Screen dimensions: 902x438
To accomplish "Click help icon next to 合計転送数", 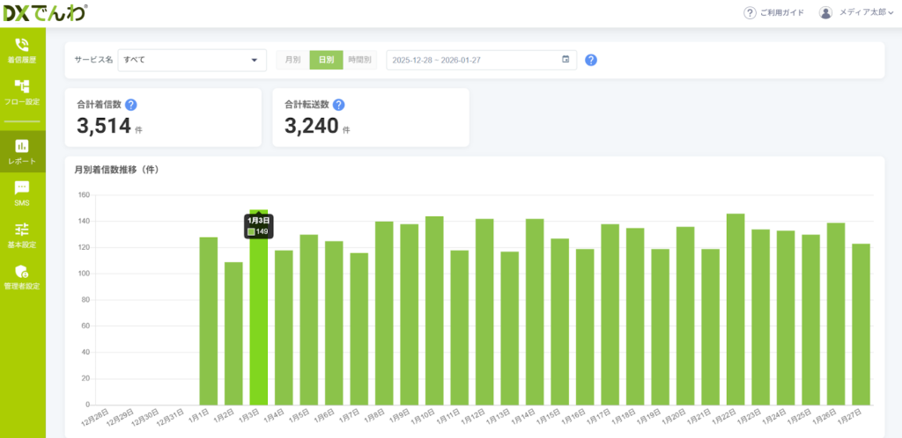I will pyautogui.click(x=338, y=105).
